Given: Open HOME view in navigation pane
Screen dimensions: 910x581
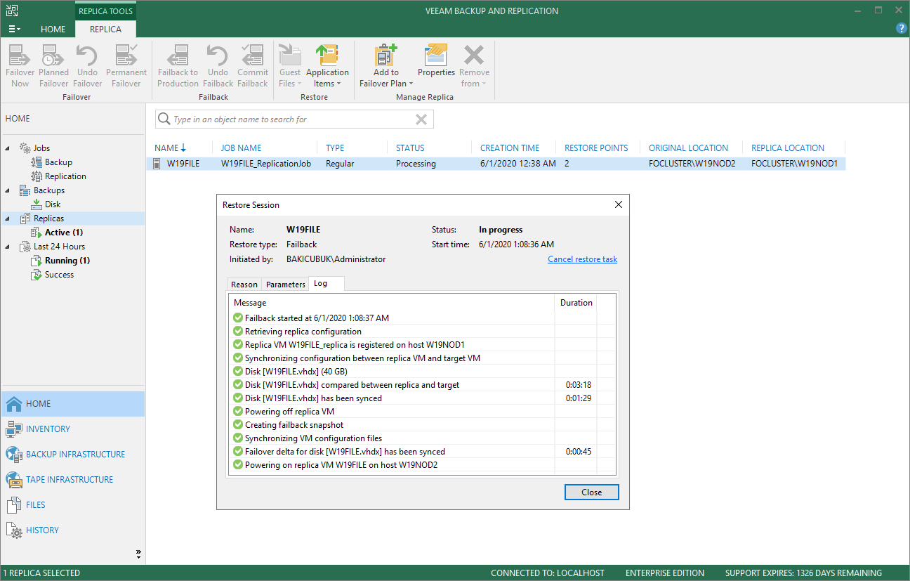Looking at the screenshot, I should [73, 404].
